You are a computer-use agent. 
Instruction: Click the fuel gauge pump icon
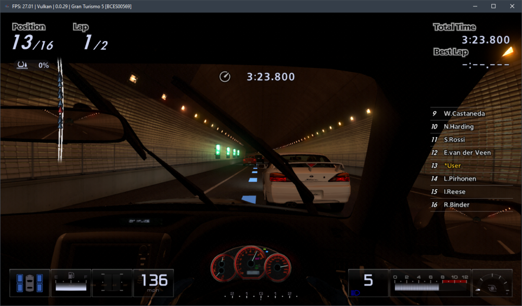tap(71, 275)
